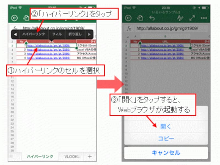Tap the right arrow of black popup menu
The height and width of the screenshot is (165, 220).
[89, 34]
